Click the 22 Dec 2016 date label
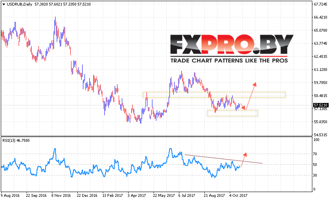 click(87, 195)
